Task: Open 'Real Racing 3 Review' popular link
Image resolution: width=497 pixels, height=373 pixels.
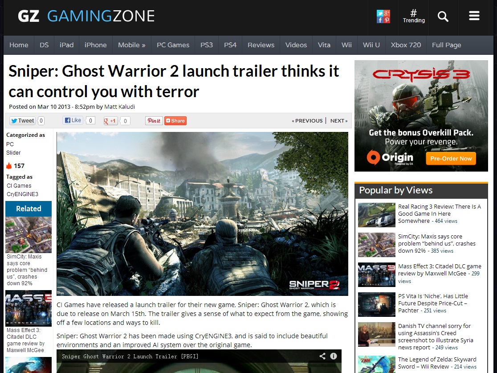Action: tap(439, 214)
